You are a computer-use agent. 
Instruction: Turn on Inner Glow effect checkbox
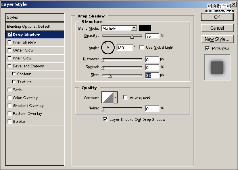point(10,58)
